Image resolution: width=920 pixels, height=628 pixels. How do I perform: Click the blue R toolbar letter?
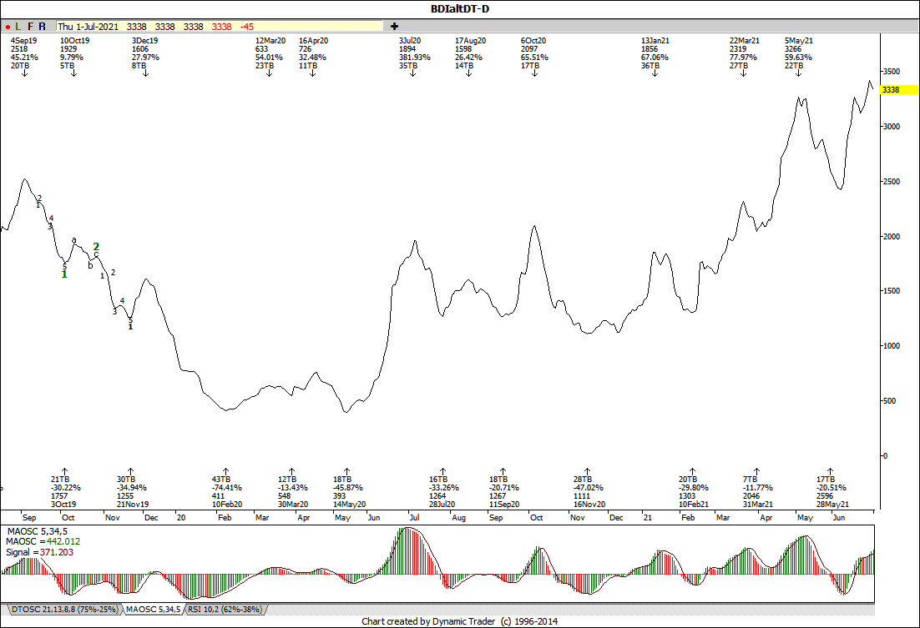(x=43, y=27)
